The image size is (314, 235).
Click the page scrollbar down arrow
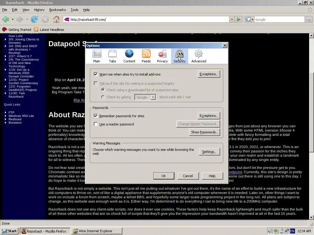[x=311, y=218]
